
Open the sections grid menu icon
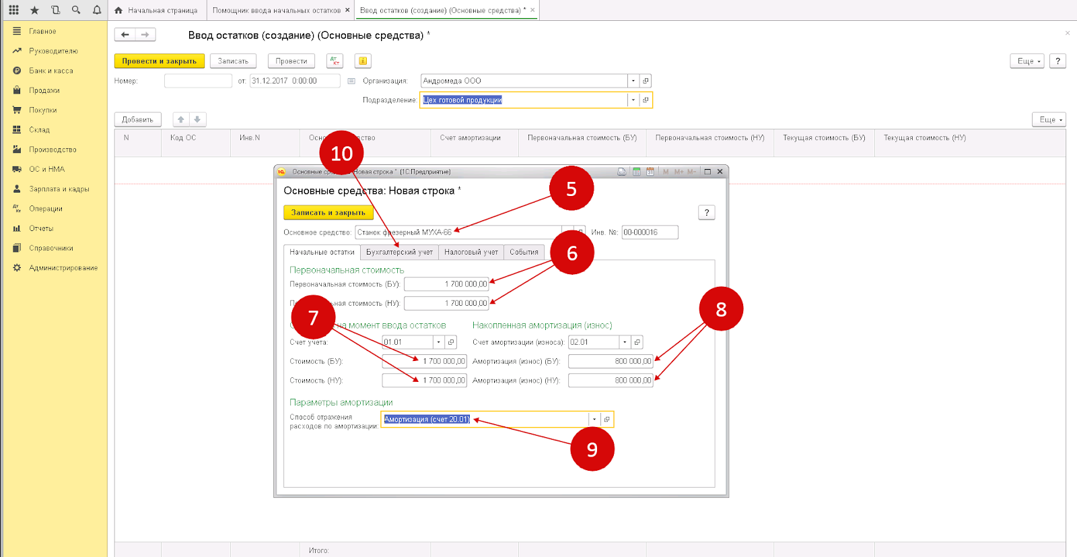pos(13,10)
